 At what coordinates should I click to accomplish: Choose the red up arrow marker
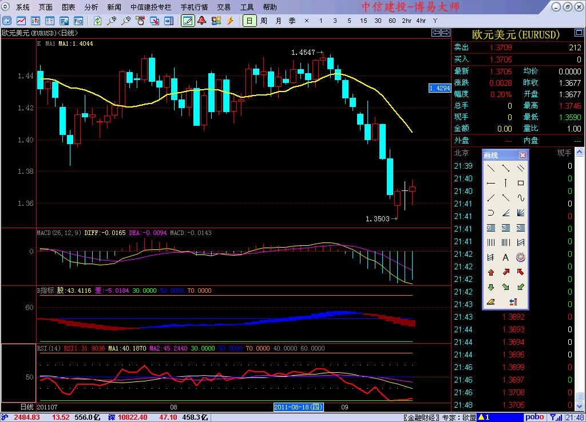[490, 272]
